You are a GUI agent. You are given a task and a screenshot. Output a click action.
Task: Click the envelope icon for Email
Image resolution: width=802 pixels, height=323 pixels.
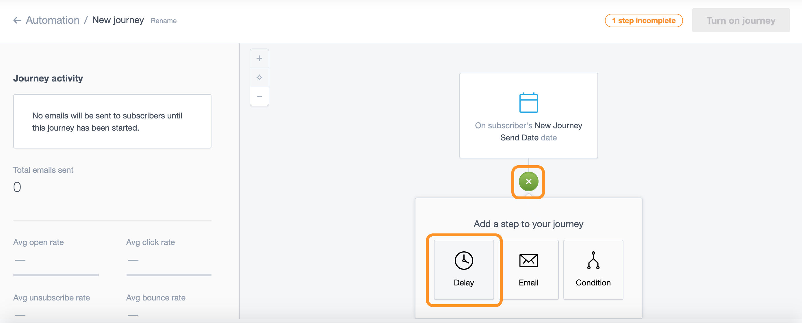pos(528,260)
